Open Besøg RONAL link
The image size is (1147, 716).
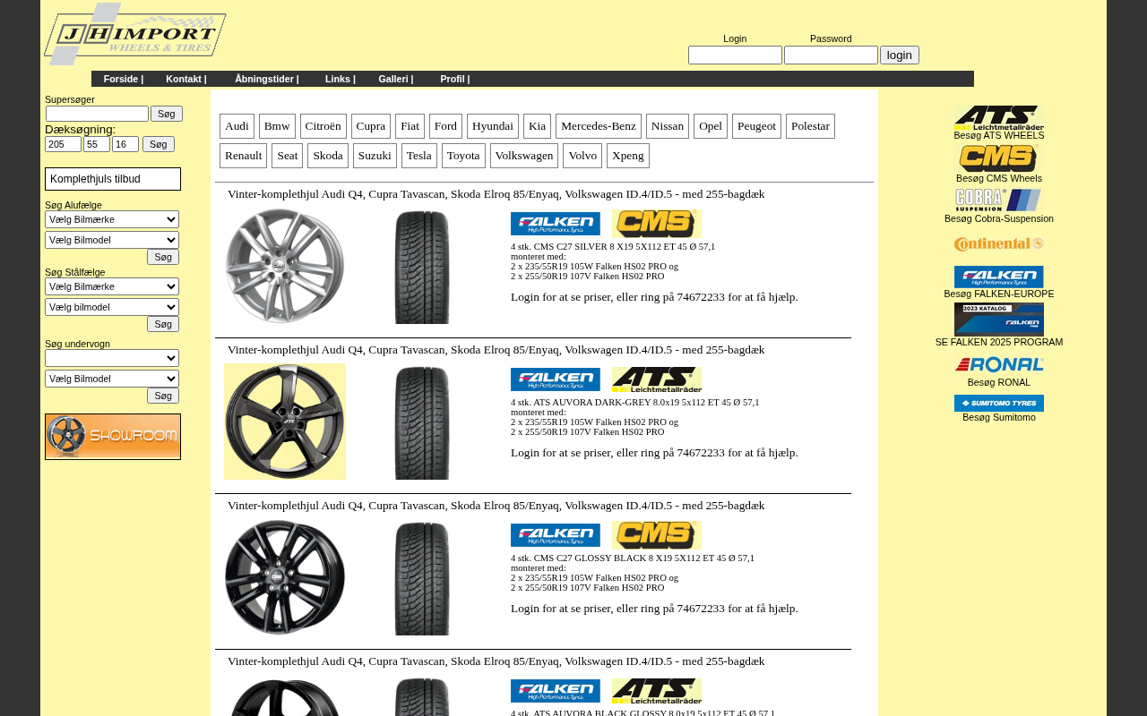pyautogui.click(x=999, y=382)
